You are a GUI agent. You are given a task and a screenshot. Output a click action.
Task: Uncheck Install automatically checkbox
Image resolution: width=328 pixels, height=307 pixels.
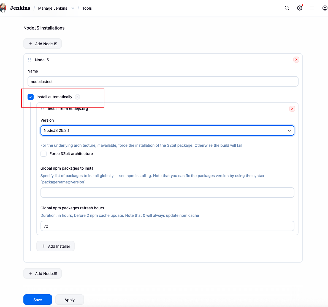[x=31, y=97]
